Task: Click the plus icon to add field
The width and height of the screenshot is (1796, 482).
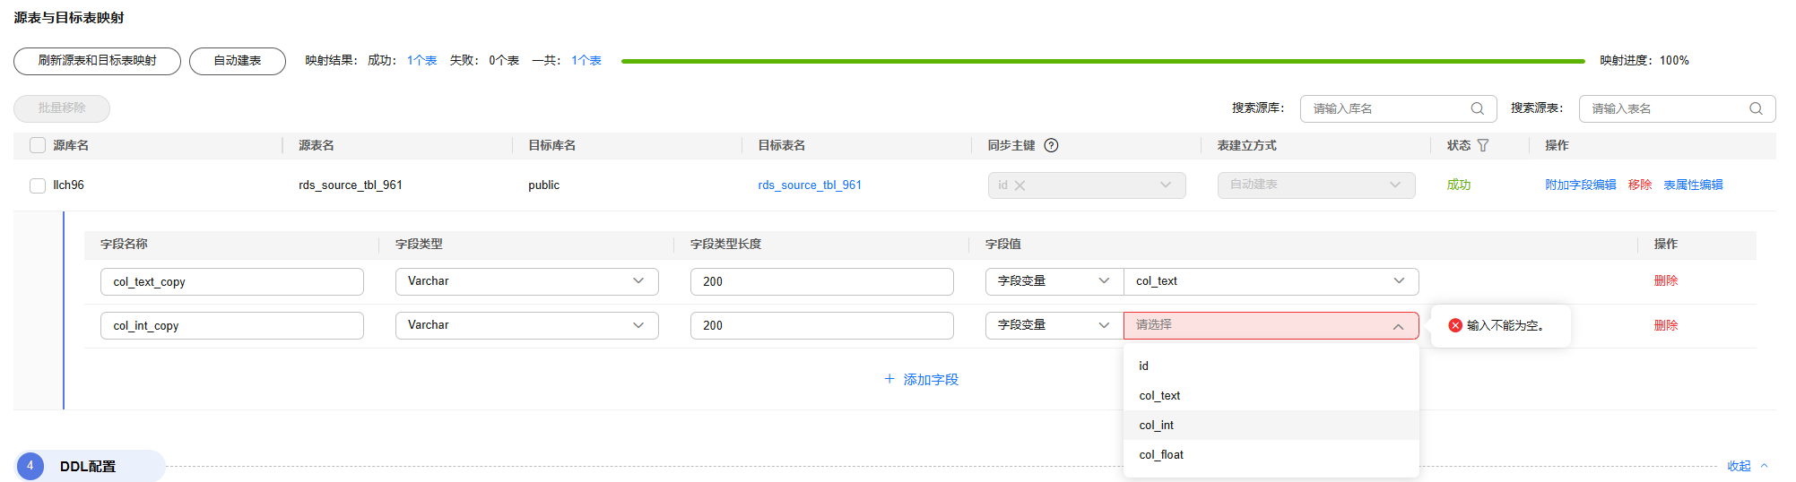Action: [889, 379]
